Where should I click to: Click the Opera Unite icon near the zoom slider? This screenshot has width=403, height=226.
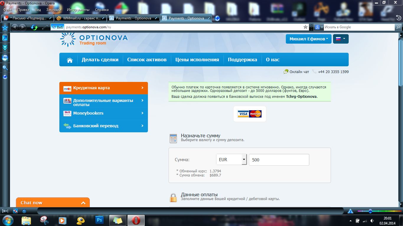coord(350,211)
